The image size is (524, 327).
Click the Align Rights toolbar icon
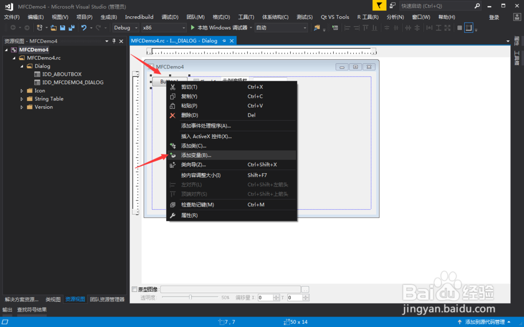pyautogui.click(x=356, y=28)
